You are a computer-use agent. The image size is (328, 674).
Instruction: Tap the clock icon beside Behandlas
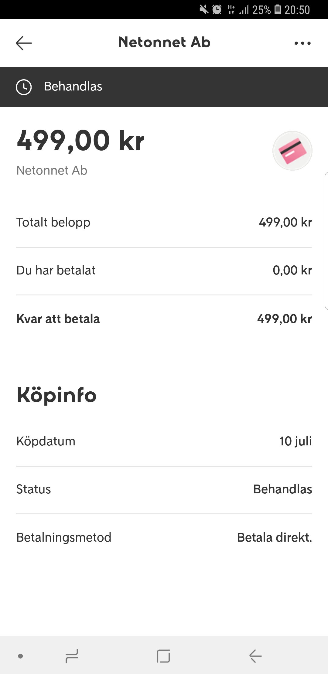(x=24, y=87)
